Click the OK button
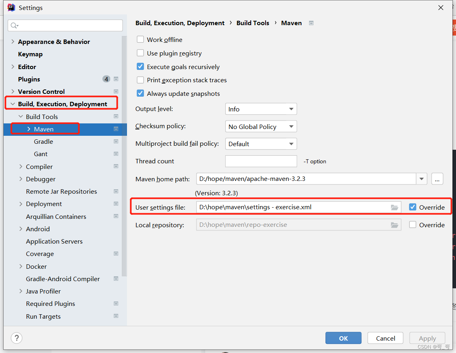This screenshot has width=456, height=353. 343,338
